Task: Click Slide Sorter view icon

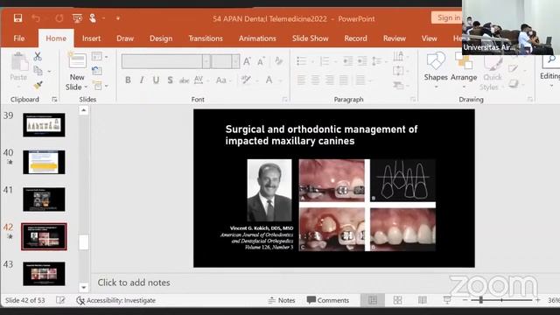Action: coord(397,300)
